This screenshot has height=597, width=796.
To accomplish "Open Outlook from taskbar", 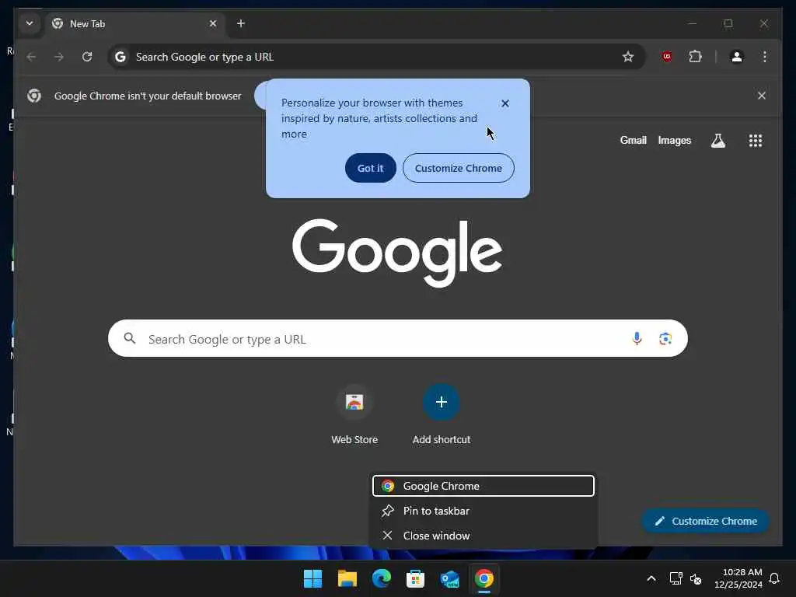I will tap(450, 578).
